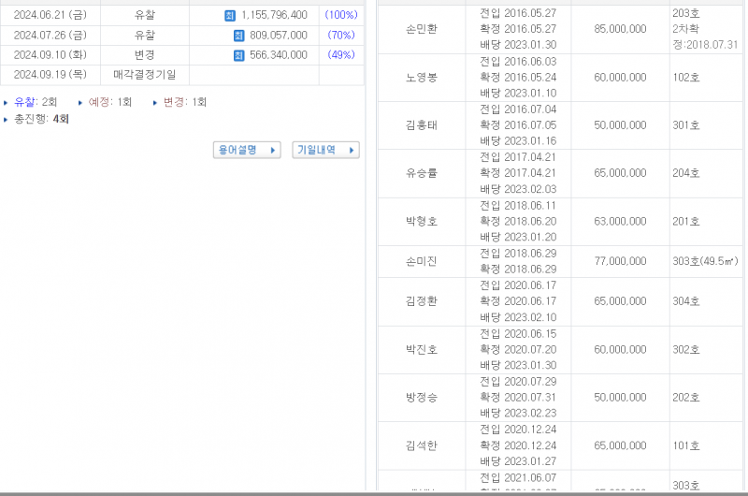
Task: Click the 변경 status cell
Action: click(145, 55)
